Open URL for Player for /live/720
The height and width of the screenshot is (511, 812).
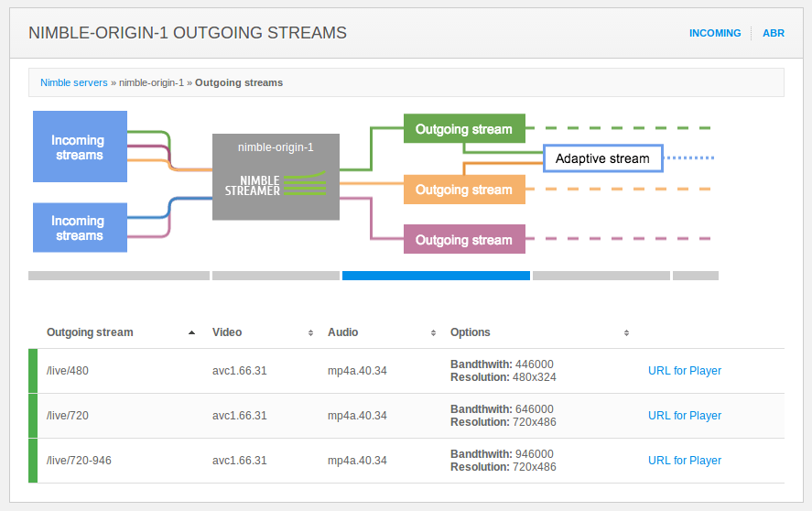pos(685,416)
